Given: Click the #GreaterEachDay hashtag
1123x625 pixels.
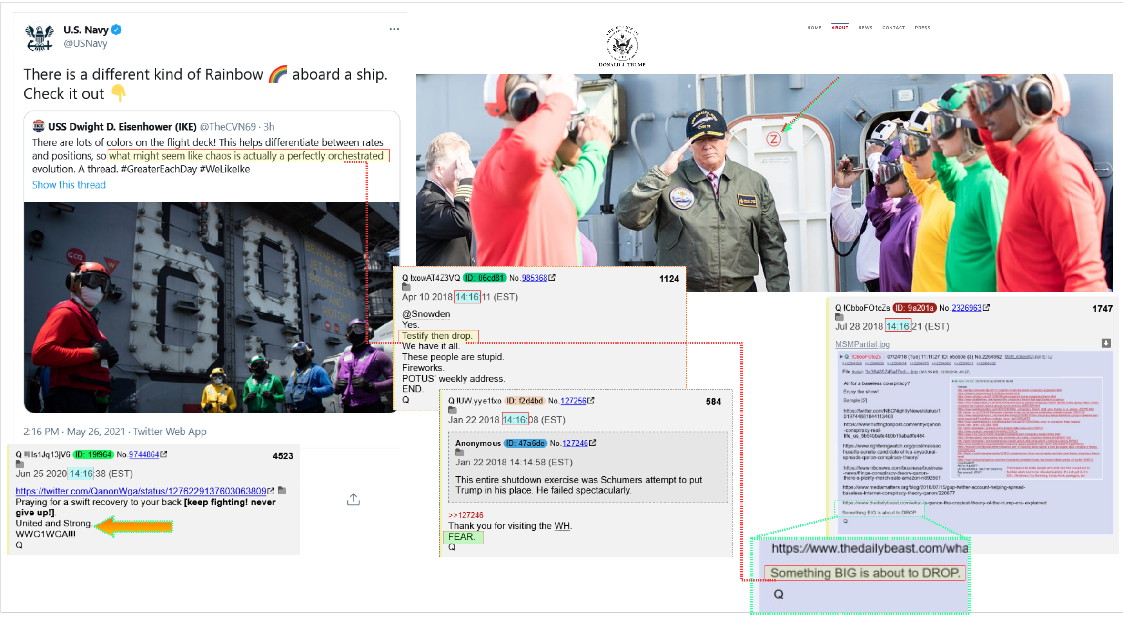Looking at the screenshot, I should click(x=159, y=169).
